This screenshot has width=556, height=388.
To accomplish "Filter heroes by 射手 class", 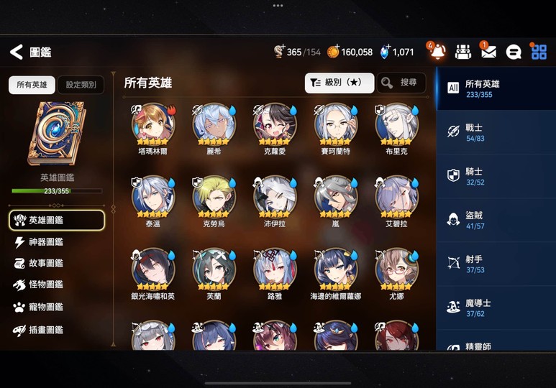I will (496, 264).
